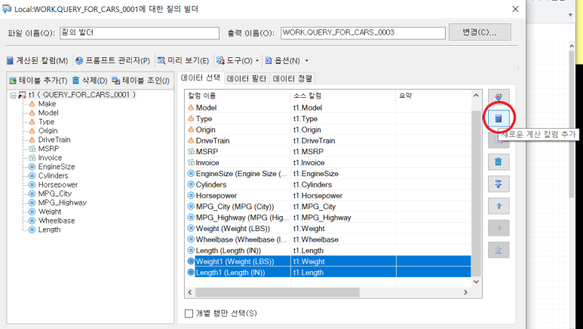Click 삭제(D) above the table tree
The width and height of the screenshot is (583, 329).
(x=90, y=81)
